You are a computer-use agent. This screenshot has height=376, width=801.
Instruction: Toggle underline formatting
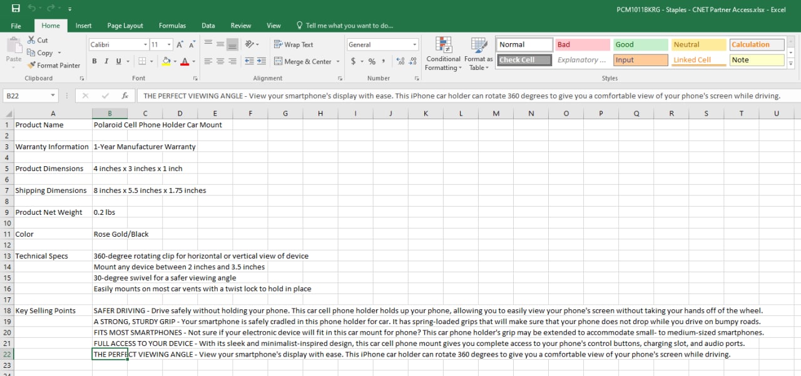[x=118, y=61]
